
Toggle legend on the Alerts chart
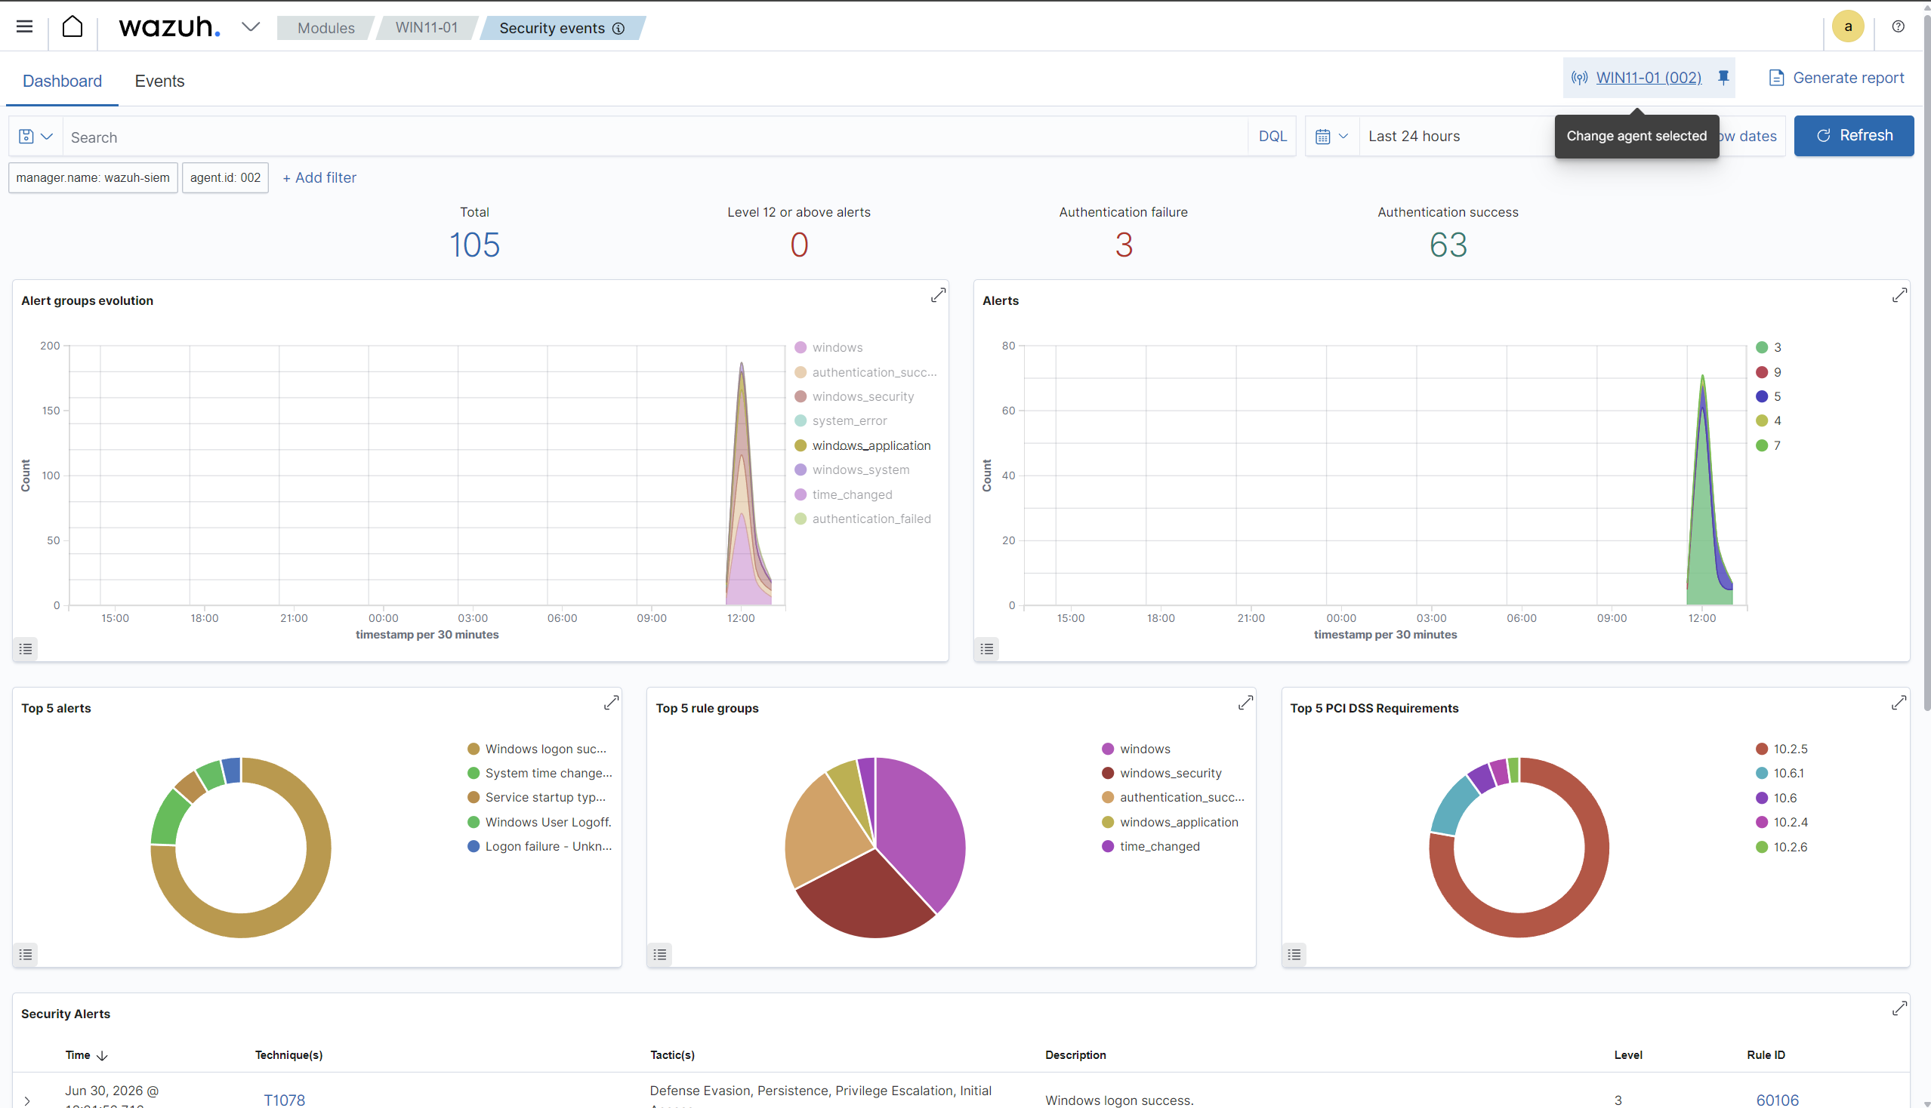(987, 649)
